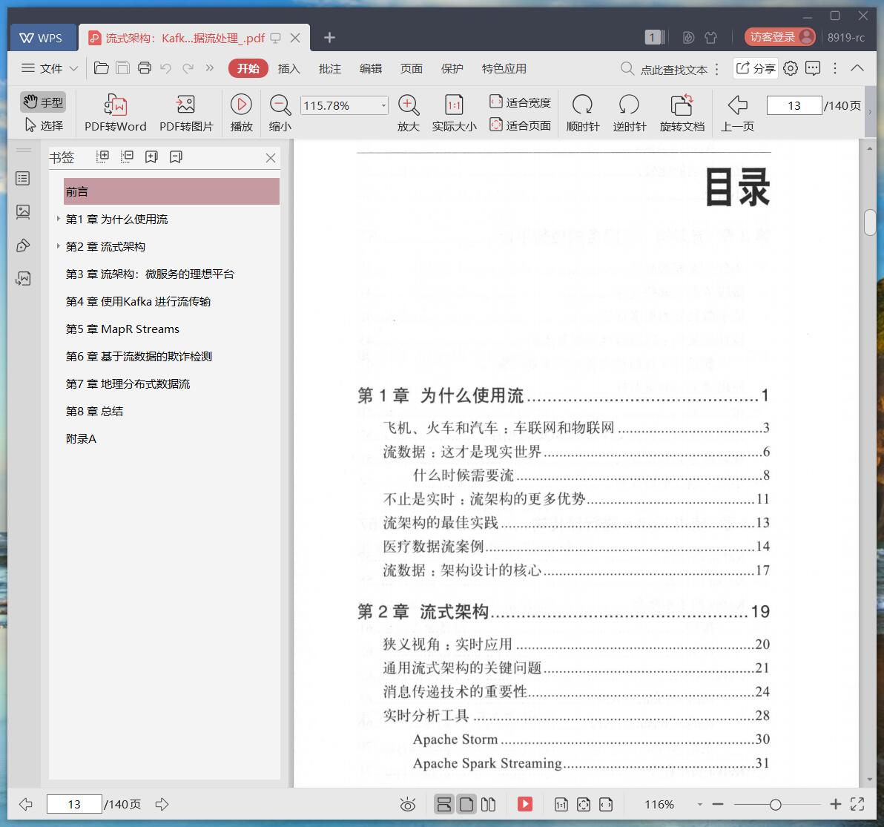884x827 pixels.
Task: Open 旋转文档 tool
Action: coord(682,113)
